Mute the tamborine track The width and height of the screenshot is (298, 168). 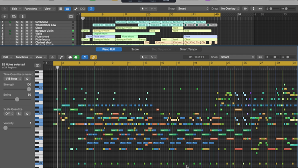(17, 22)
